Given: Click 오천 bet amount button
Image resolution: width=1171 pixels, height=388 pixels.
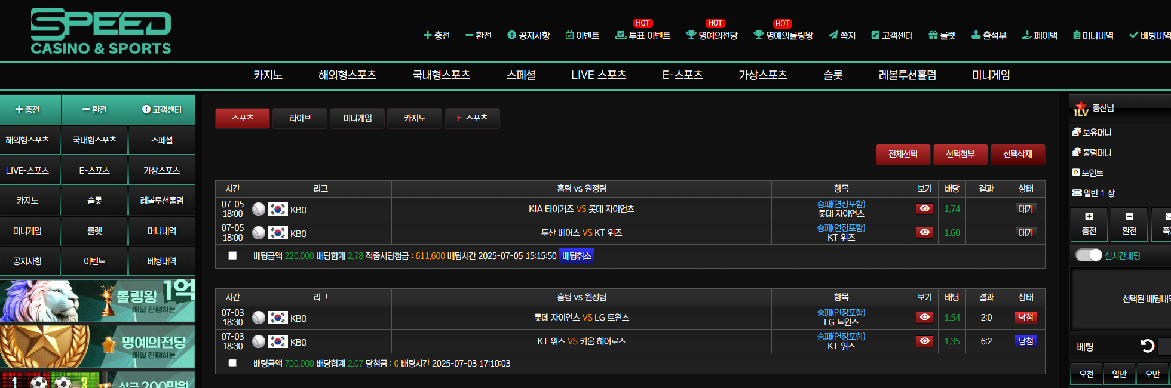Looking at the screenshot, I should [x=1086, y=374].
